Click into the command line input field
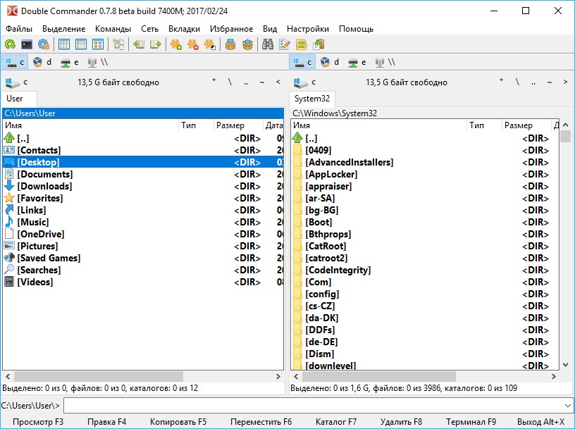This screenshot has width=575, height=429. pos(313,406)
